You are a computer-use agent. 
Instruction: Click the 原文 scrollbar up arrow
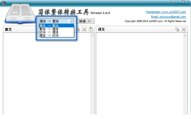[x=92, y=35]
